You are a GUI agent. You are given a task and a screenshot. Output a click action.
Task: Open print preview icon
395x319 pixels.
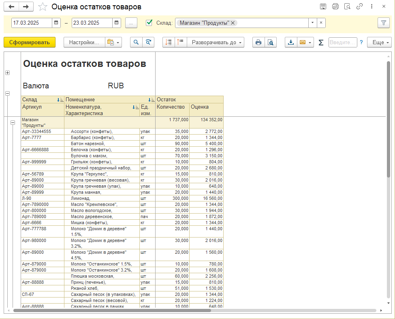271,42
